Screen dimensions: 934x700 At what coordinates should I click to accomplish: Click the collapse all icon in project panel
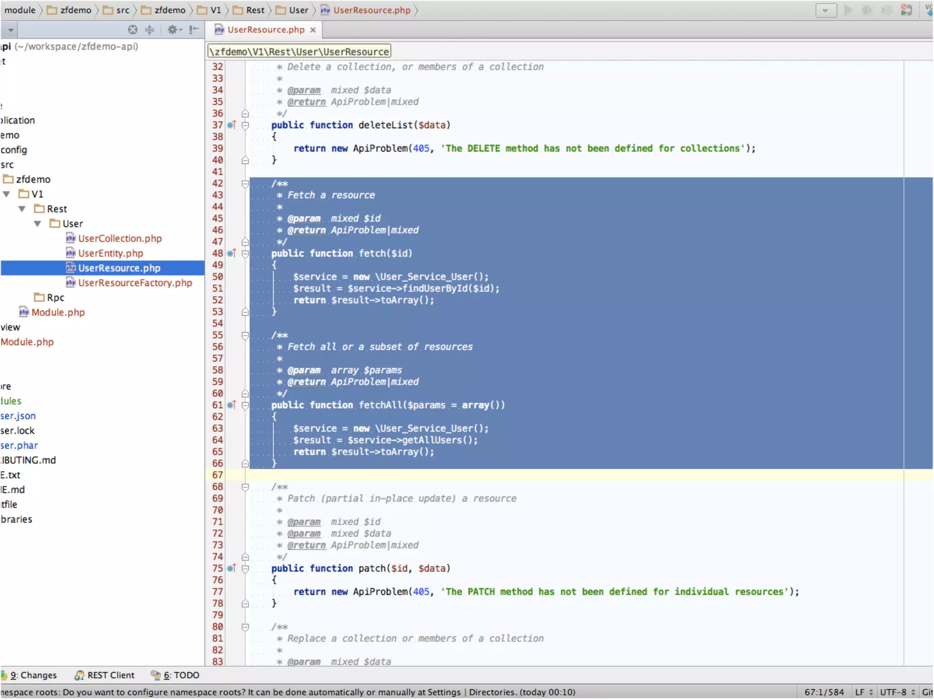pos(150,30)
